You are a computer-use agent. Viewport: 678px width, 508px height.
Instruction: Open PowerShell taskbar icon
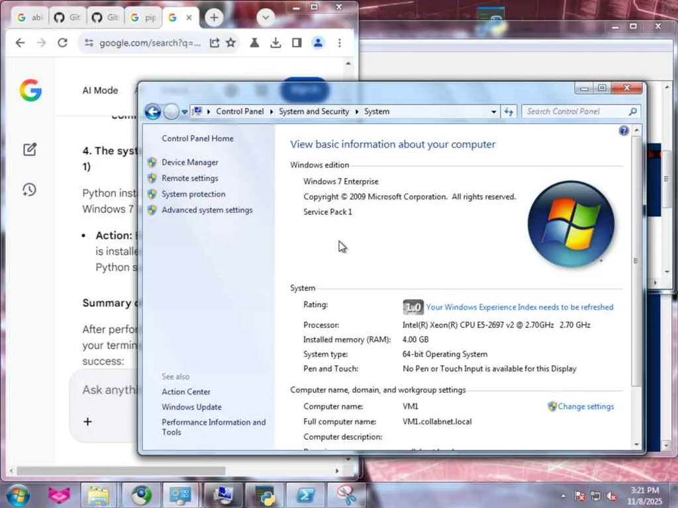coord(305,495)
